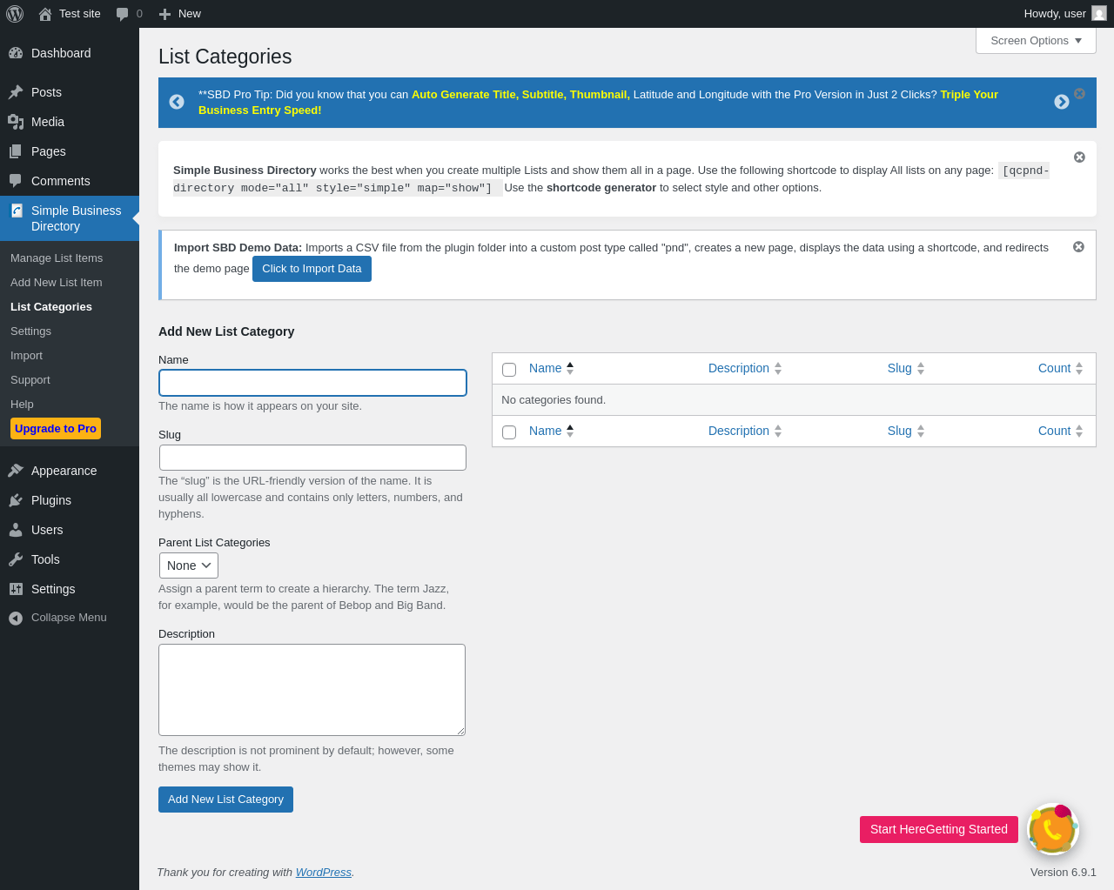
Task: Click the plus icon beside New
Action: click(x=164, y=14)
